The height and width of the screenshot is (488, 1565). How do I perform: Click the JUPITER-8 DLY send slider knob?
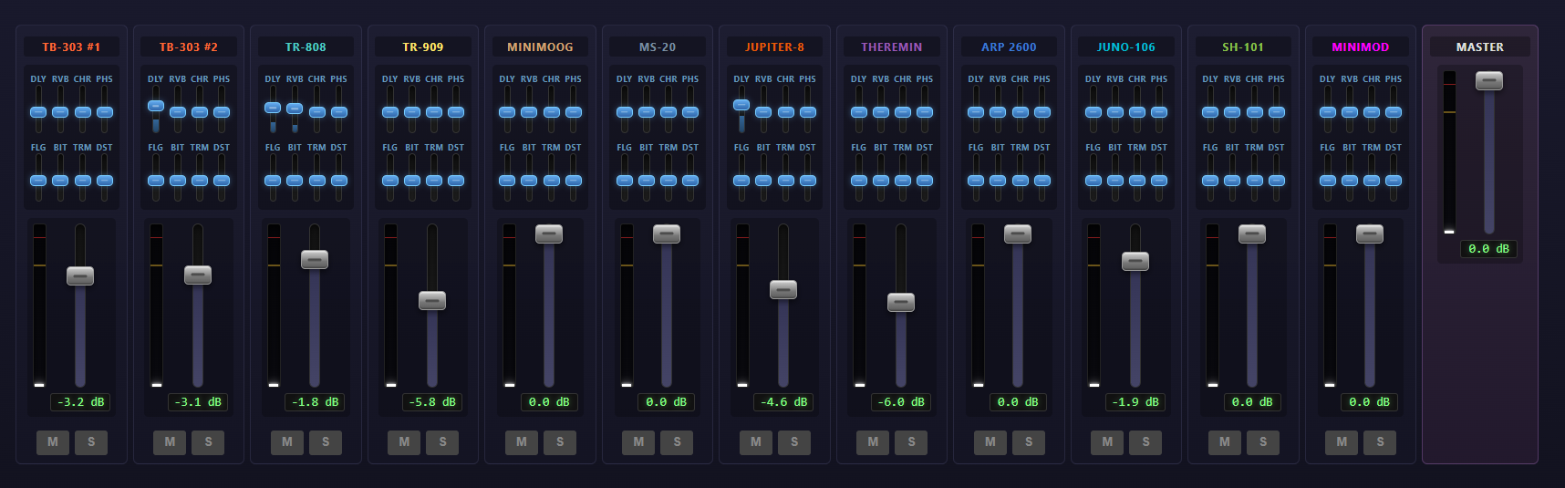pyautogui.click(x=741, y=105)
